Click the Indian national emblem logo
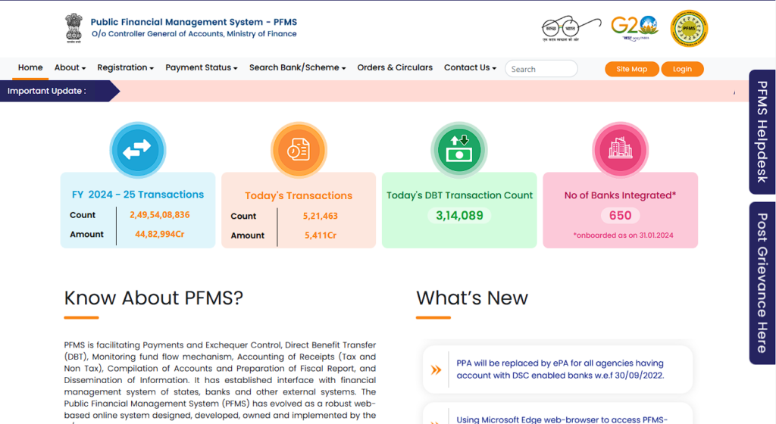 pos(74,28)
